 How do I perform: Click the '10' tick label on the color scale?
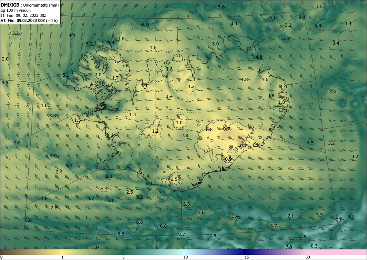coord(185,257)
